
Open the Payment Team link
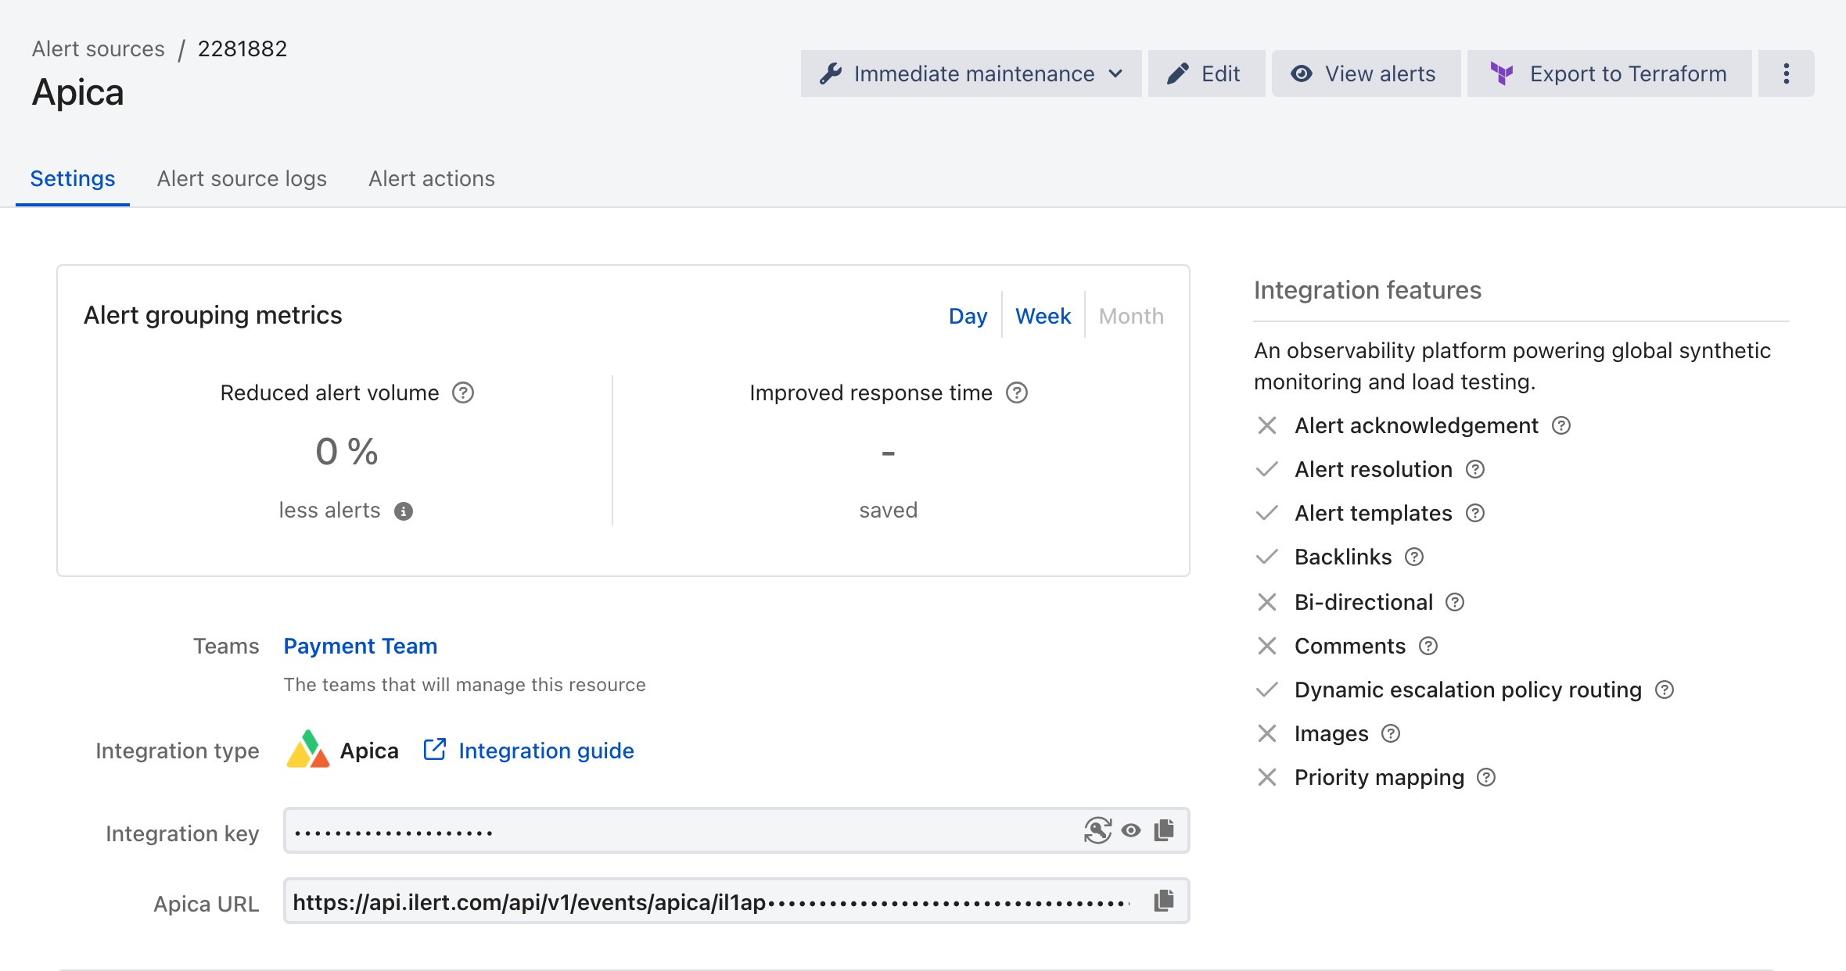click(x=360, y=646)
